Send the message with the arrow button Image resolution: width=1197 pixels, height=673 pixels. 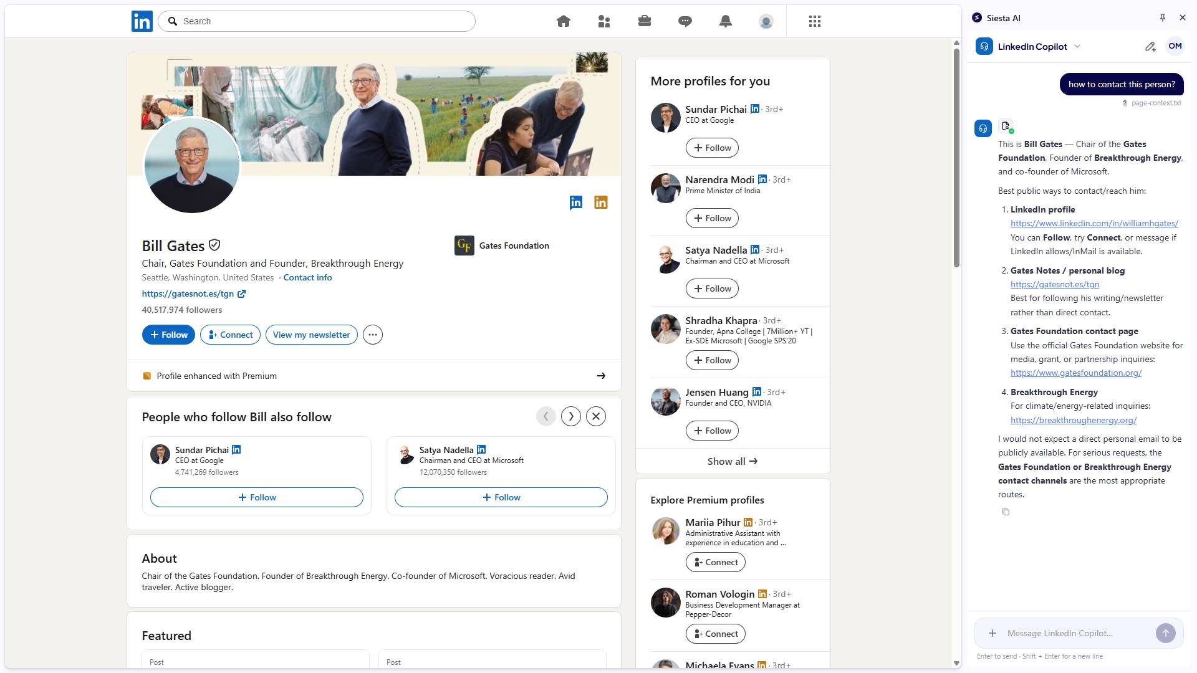1166,633
